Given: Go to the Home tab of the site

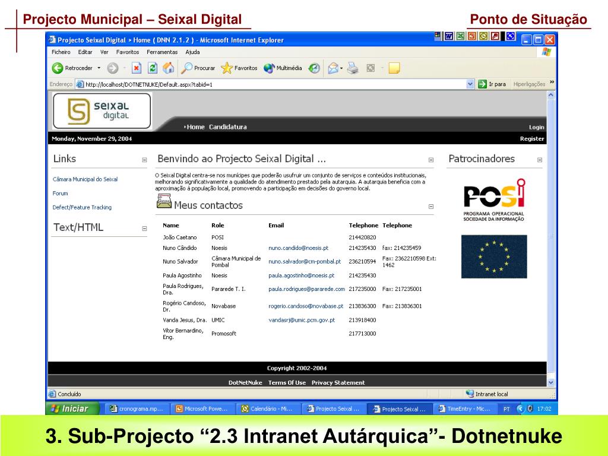Looking at the screenshot, I should (x=195, y=127).
